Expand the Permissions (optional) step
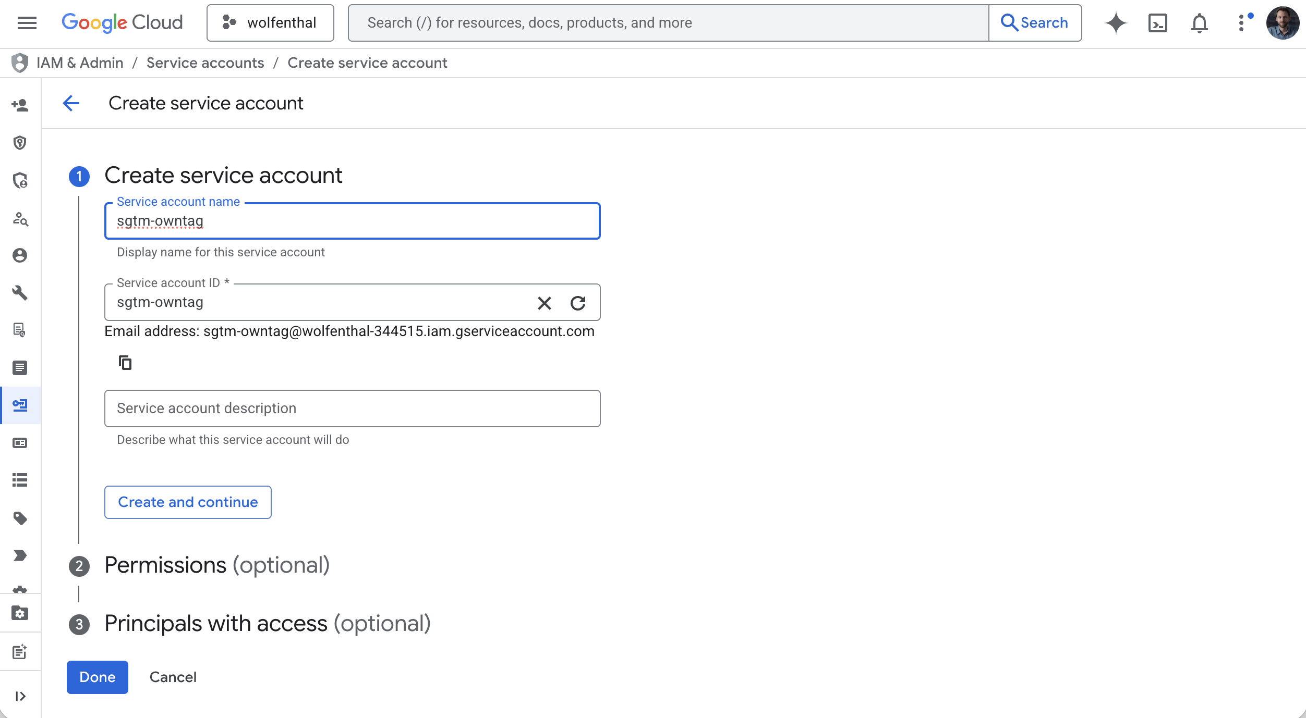Viewport: 1306px width, 718px height. [217, 565]
